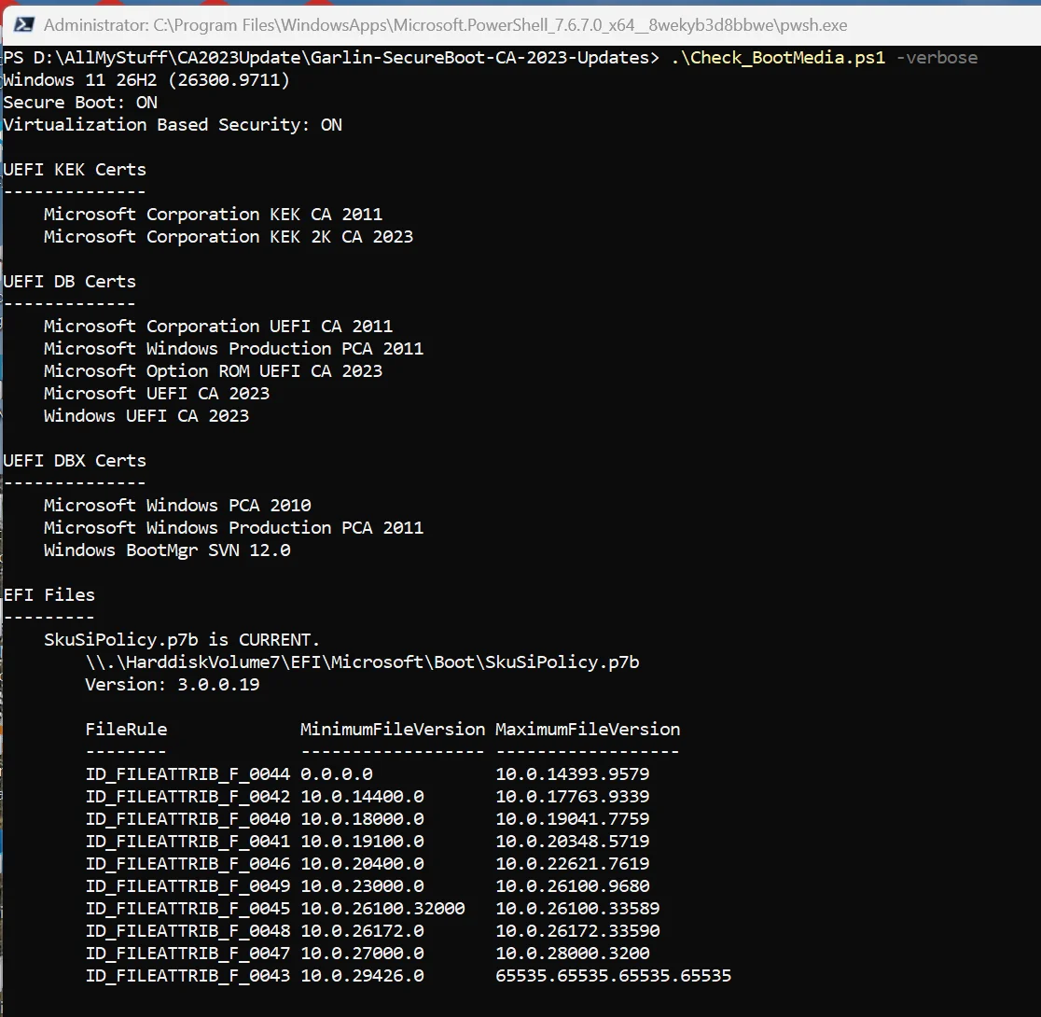Click the maximum version 10.0.14393.9579
Viewport: 1041px width, 1017px height.
(573, 774)
